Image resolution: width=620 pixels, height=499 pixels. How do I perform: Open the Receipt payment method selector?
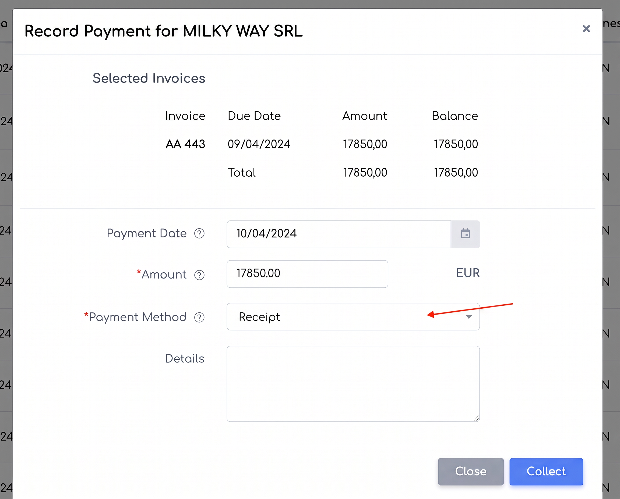[353, 317]
